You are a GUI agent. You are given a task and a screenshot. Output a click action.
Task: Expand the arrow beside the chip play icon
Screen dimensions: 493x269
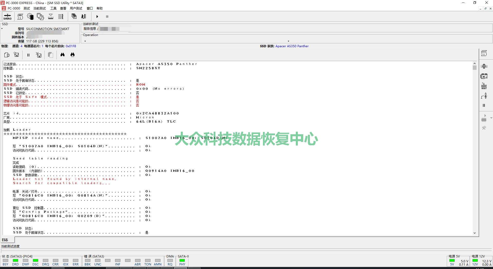click(x=491, y=118)
